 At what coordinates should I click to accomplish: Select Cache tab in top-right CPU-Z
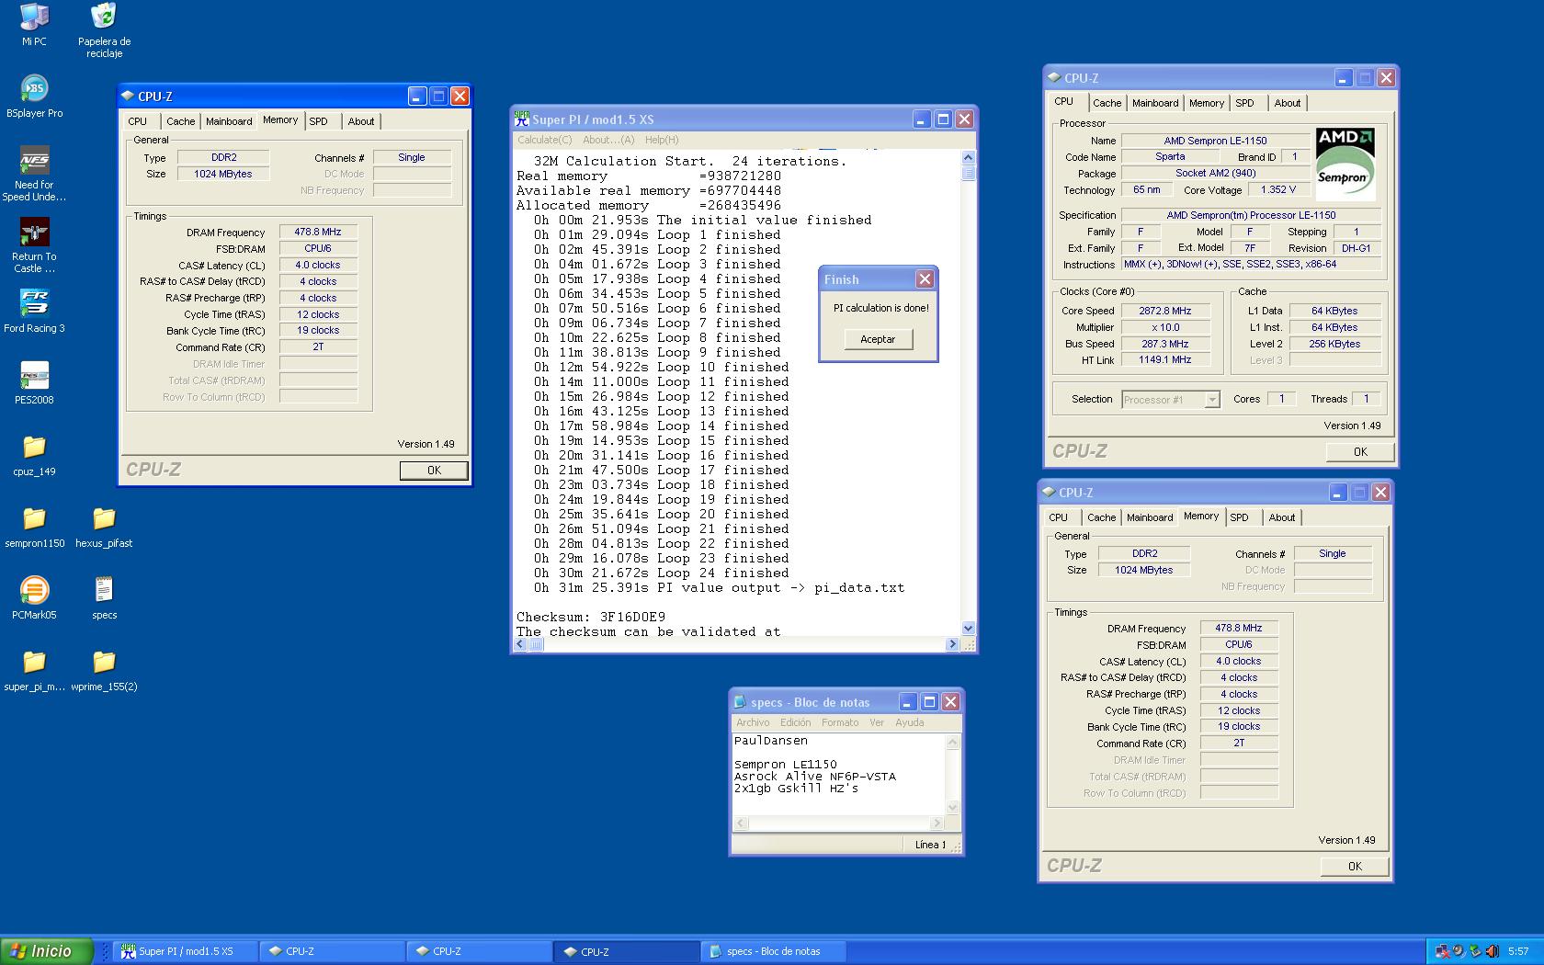(x=1107, y=103)
